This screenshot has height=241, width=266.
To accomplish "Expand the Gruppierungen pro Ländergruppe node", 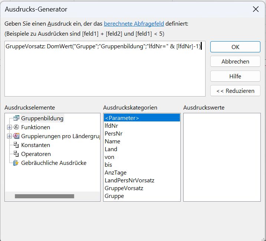I will tap(10, 136).
